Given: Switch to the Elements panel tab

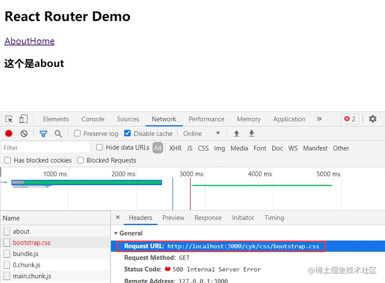Looking at the screenshot, I should tap(56, 119).
